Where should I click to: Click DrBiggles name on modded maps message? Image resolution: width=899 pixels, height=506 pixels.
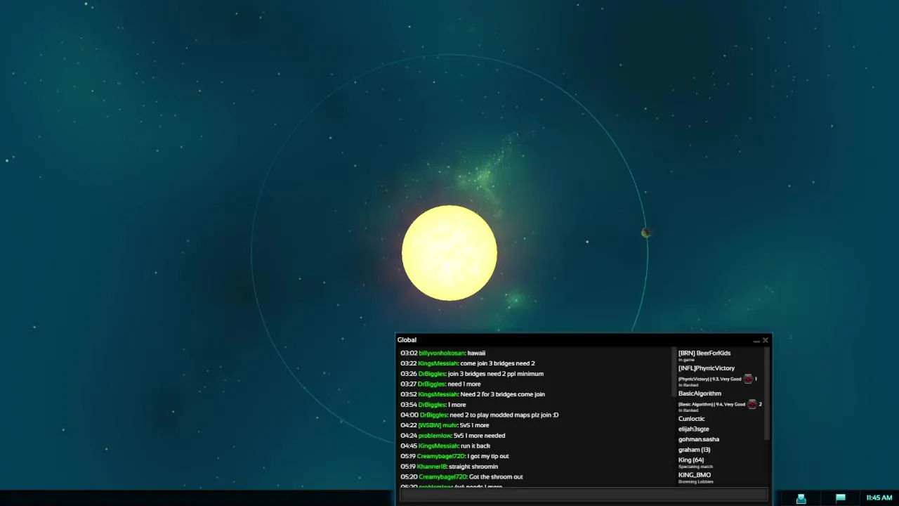433,415
